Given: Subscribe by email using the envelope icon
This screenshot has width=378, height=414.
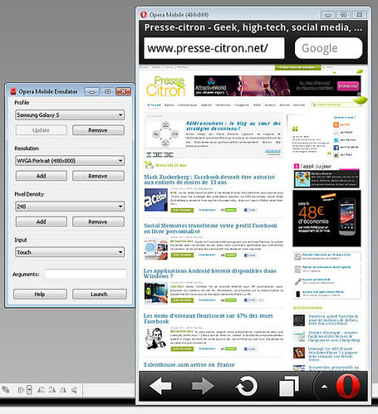Looking at the screenshot, I should point(336,133).
